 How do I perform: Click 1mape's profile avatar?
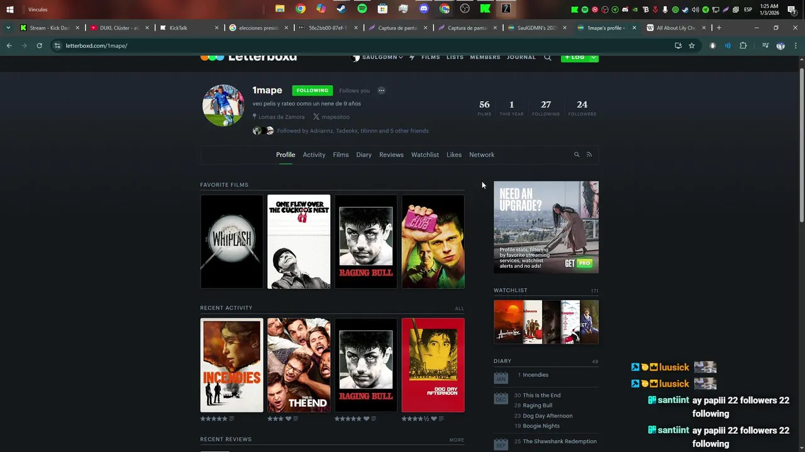223,105
